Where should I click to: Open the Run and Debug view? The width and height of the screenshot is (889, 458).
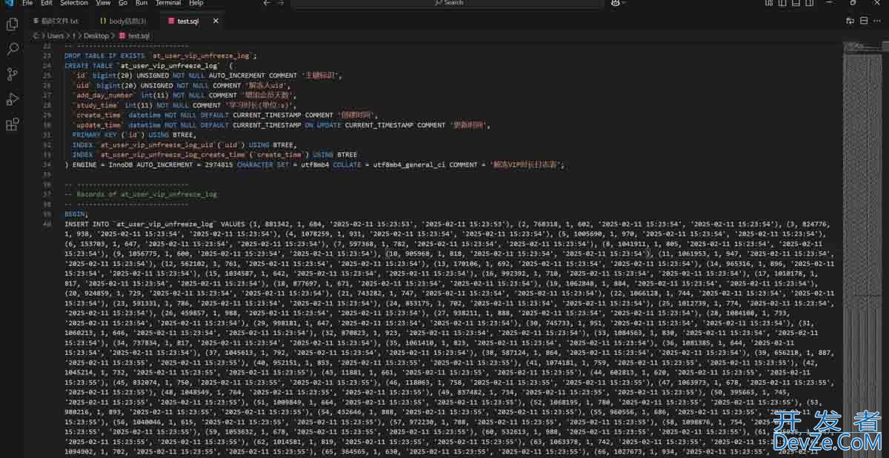click(x=12, y=99)
